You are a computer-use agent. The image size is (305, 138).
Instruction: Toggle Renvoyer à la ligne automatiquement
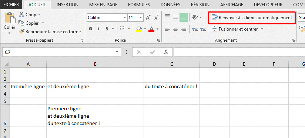click(252, 18)
